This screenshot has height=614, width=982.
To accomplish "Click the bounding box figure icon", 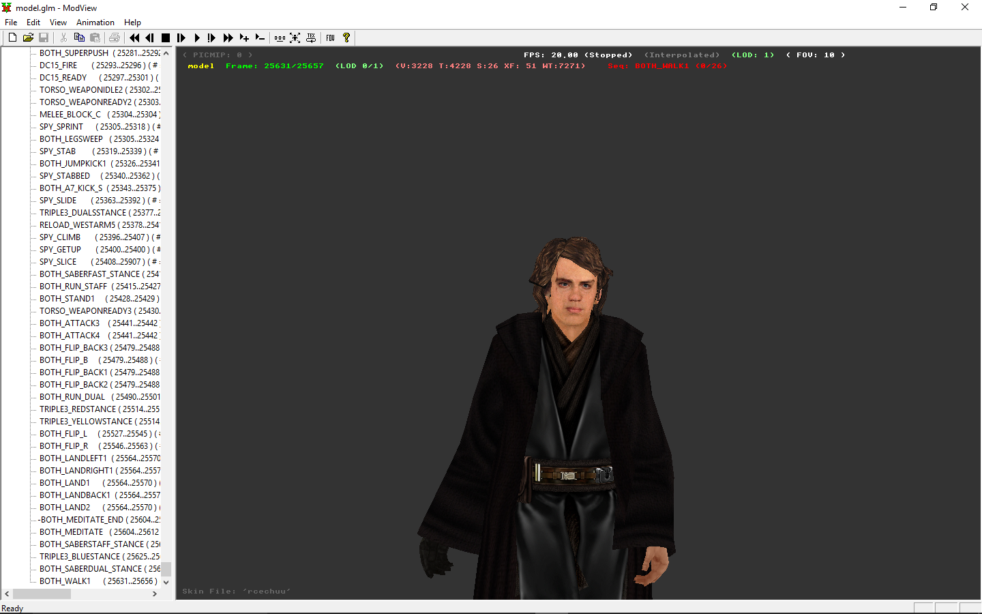I will tap(295, 38).
